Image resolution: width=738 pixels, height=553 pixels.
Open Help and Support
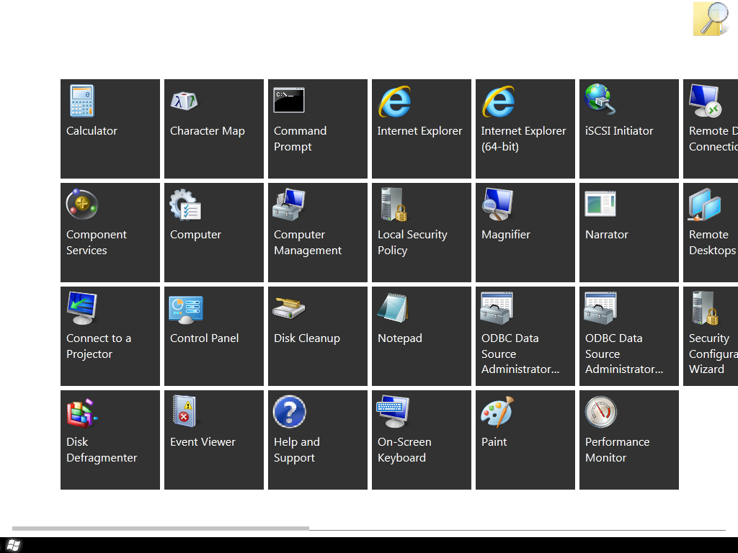coord(318,440)
